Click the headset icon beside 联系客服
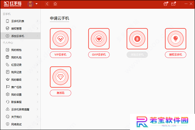 point(7,102)
